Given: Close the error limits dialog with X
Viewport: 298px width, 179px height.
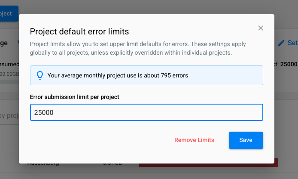Looking at the screenshot, I should pyautogui.click(x=260, y=28).
